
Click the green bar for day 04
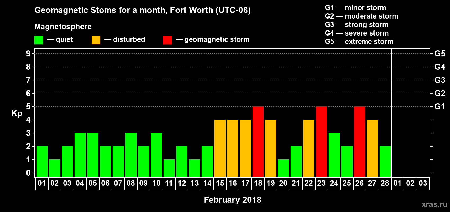(80, 155)
